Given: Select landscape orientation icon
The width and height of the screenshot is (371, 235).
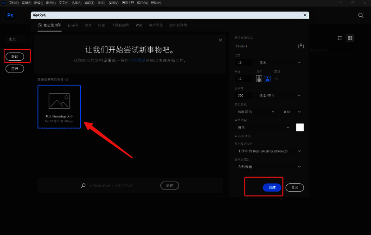Looking at the screenshot, I should pos(268,78).
